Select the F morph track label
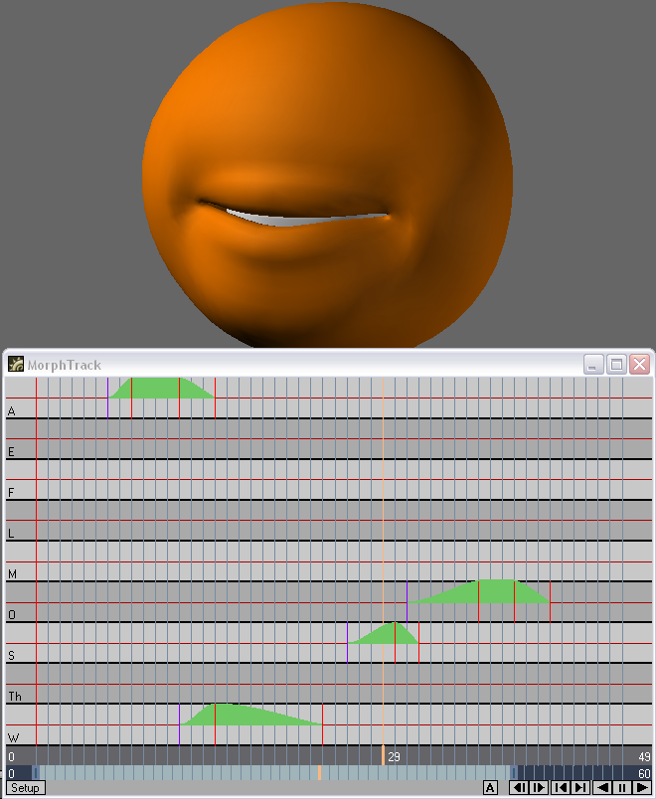 (11, 492)
